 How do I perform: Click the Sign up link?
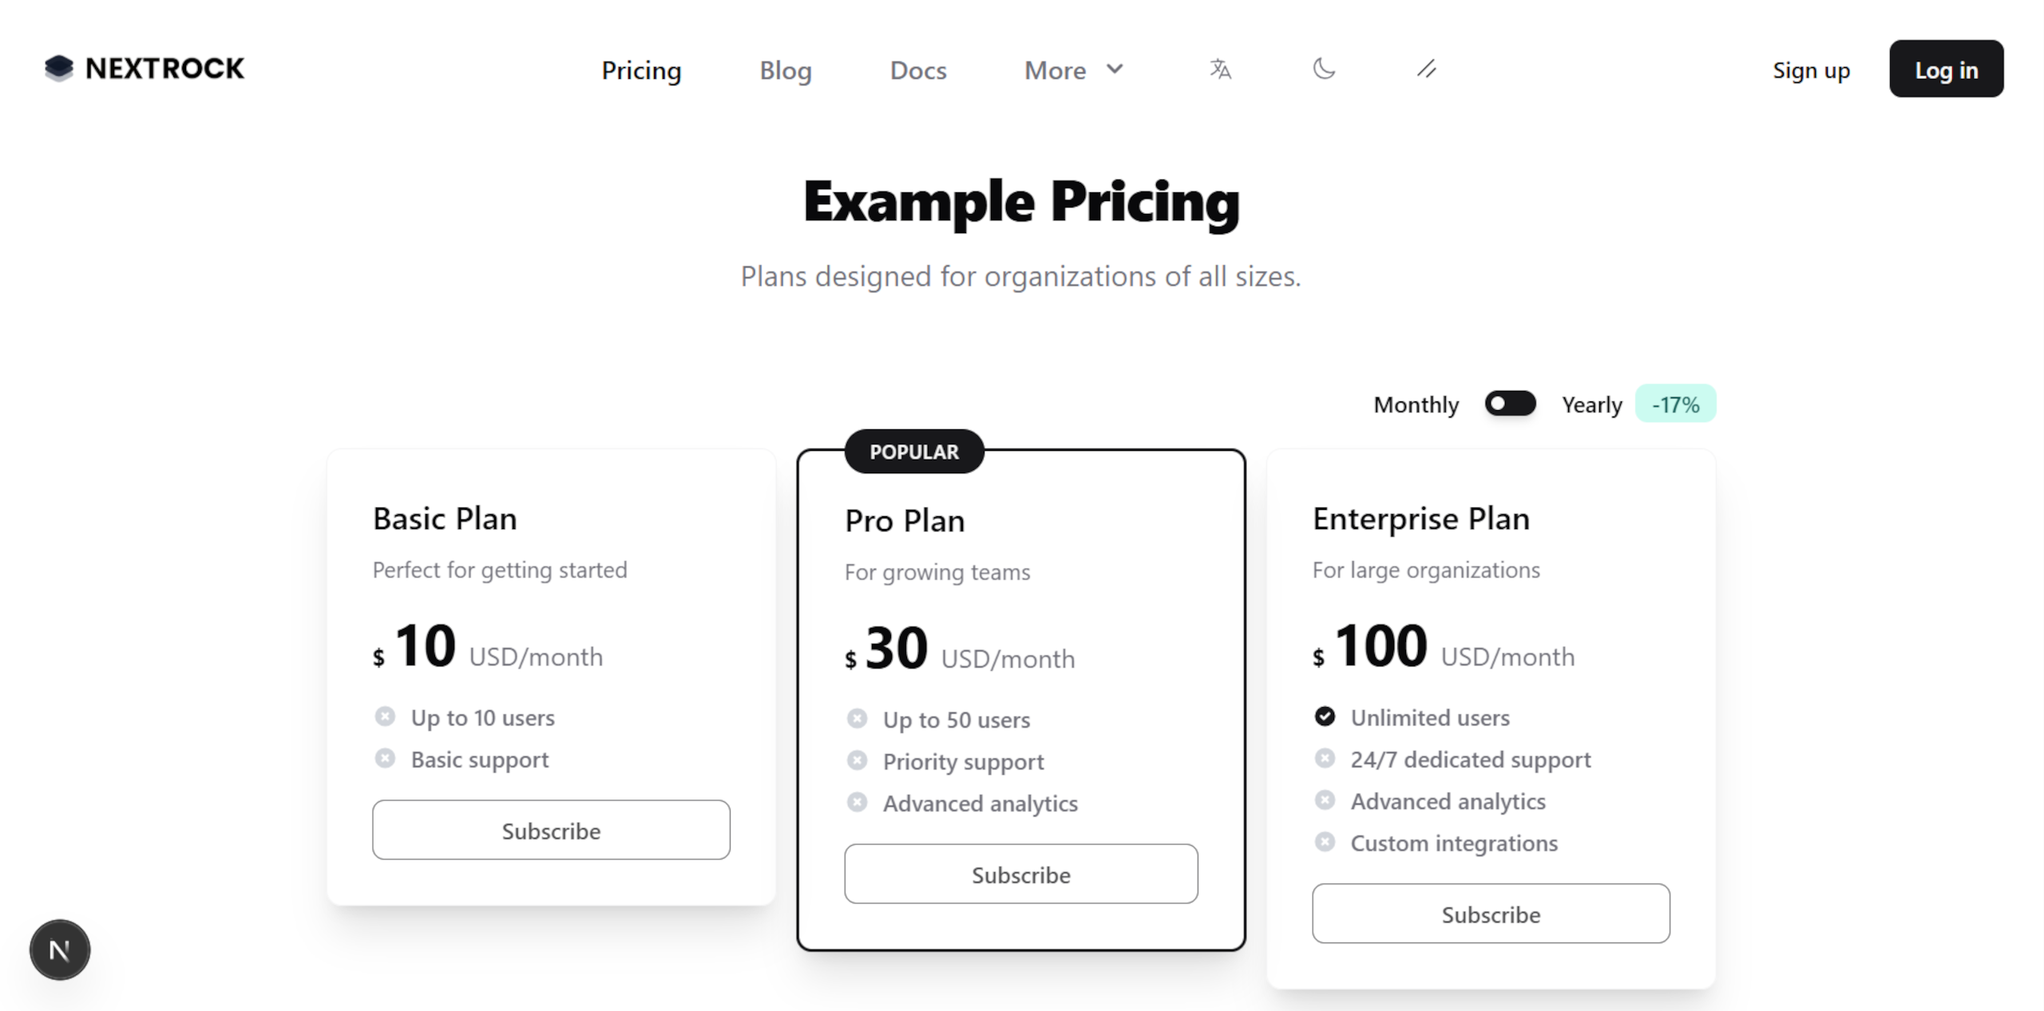coord(1812,70)
